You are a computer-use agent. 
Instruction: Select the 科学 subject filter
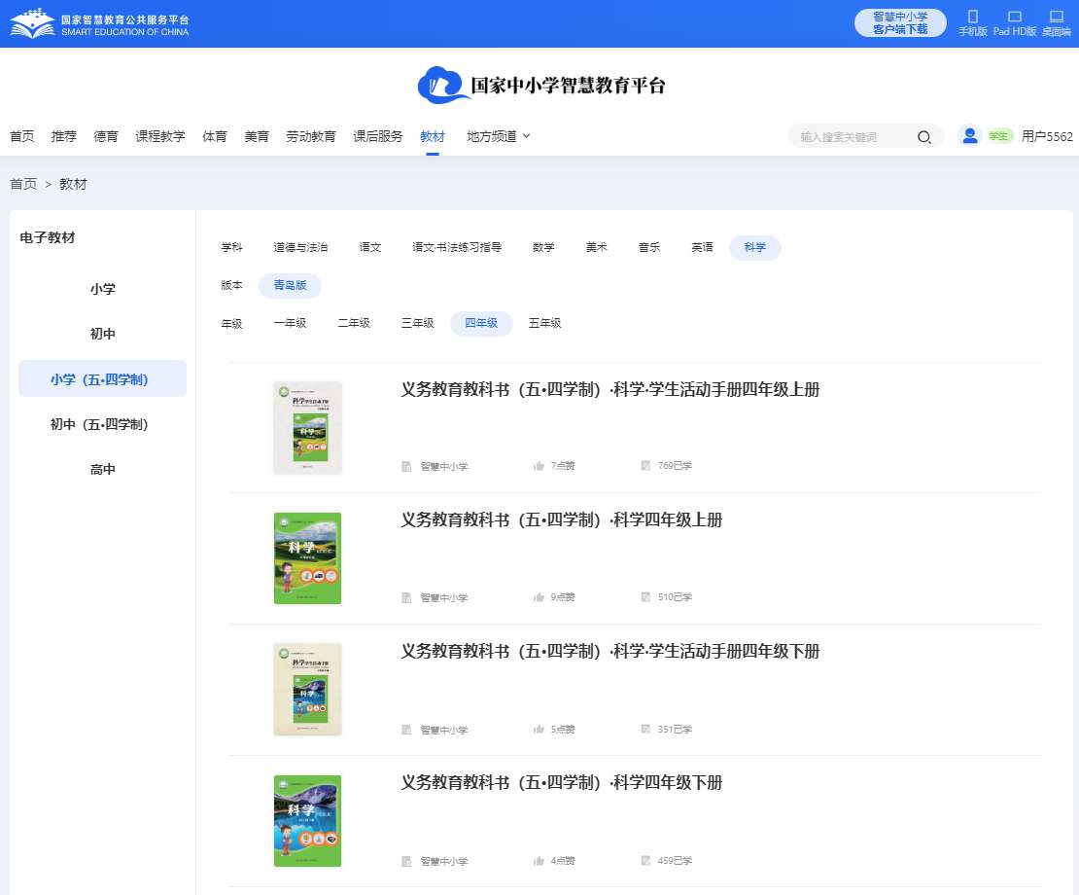click(755, 247)
